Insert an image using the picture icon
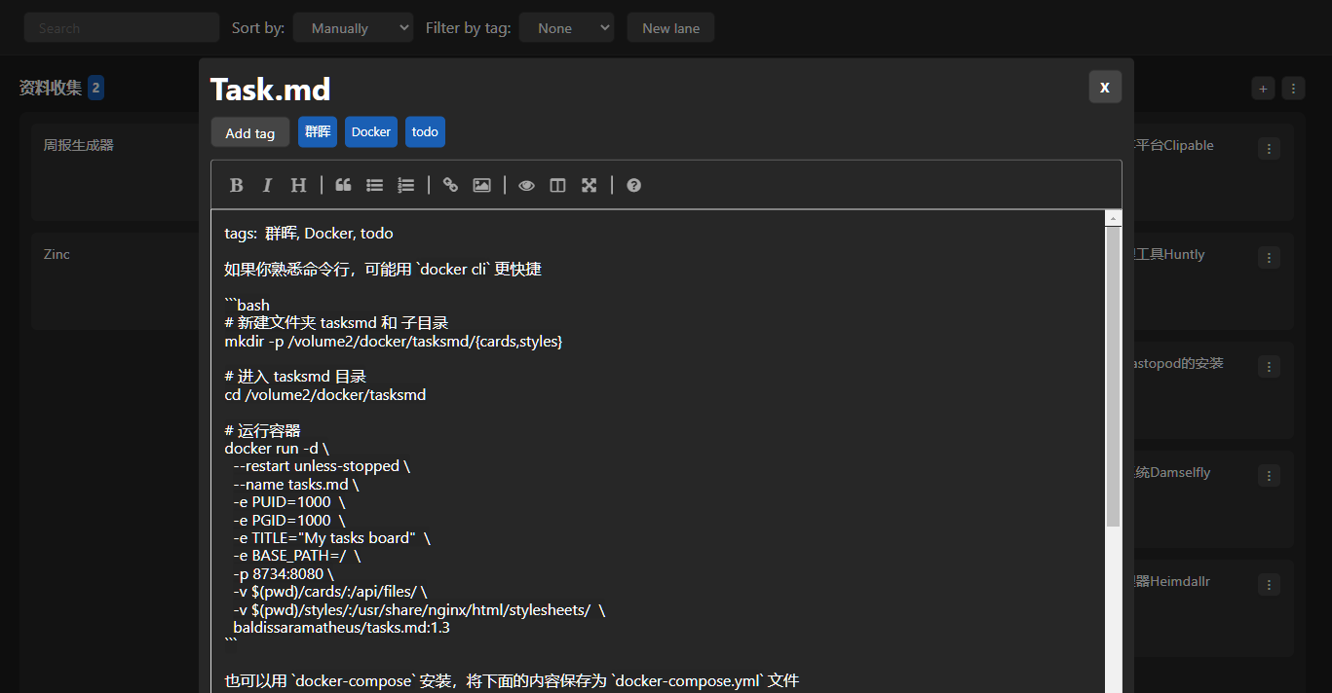The image size is (1332, 693). click(x=481, y=185)
